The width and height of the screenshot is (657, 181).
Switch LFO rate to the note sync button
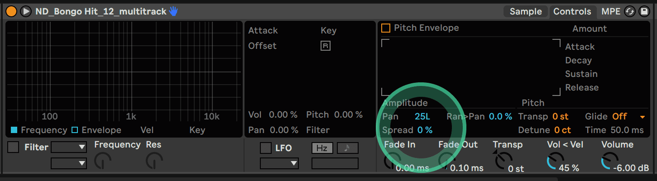click(x=347, y=148)
